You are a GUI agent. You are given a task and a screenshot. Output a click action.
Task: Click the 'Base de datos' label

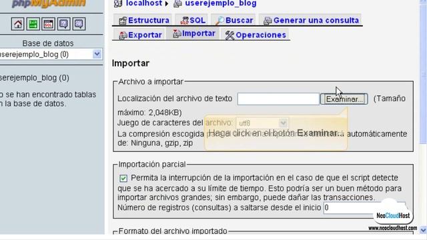[x=48, y=43]
